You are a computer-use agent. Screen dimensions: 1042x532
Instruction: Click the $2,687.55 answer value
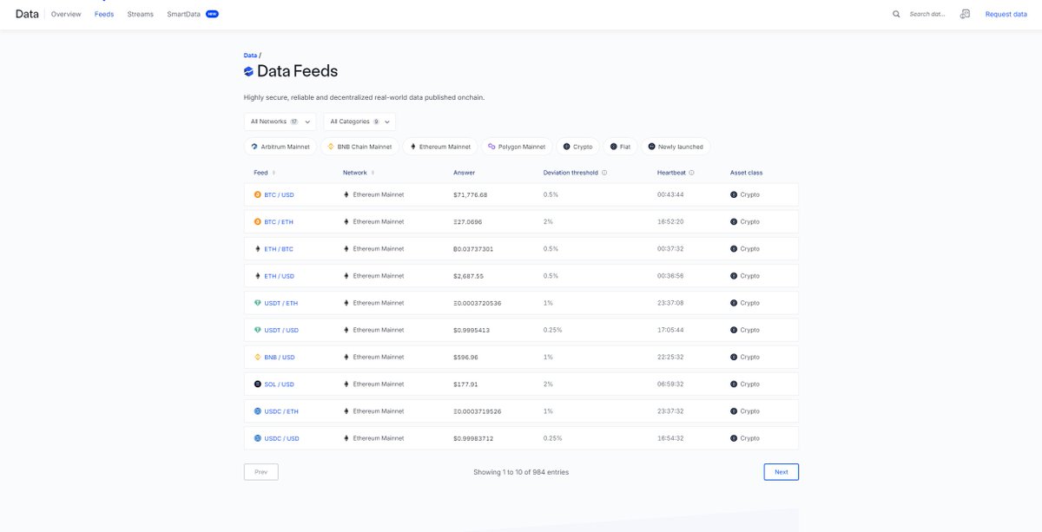468,276
